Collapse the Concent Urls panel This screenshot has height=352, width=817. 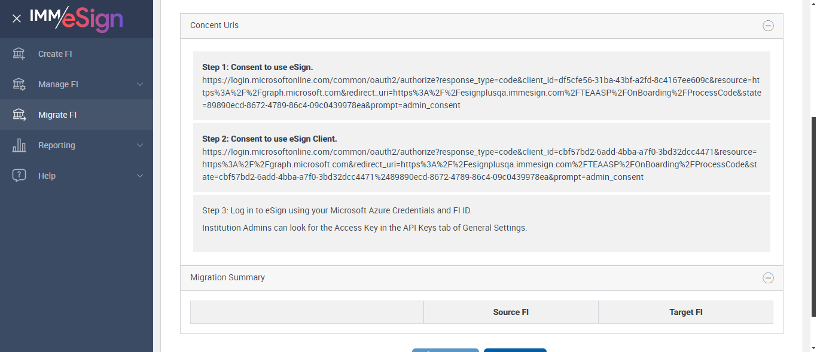(768, 26)
